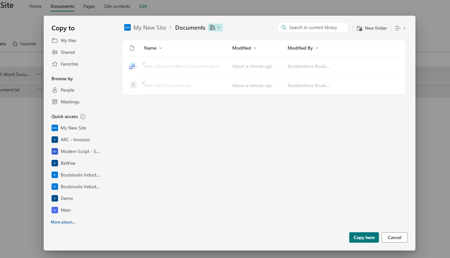Click the Search in current library field
The height and width of the screenshot is (258, 450).
(316, 28)
